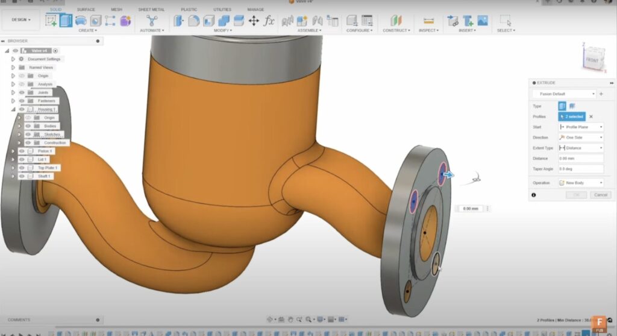Click the Measure icon in Inspect group
617x336 pixels.
pyautogui.click(x=428, y=21)
